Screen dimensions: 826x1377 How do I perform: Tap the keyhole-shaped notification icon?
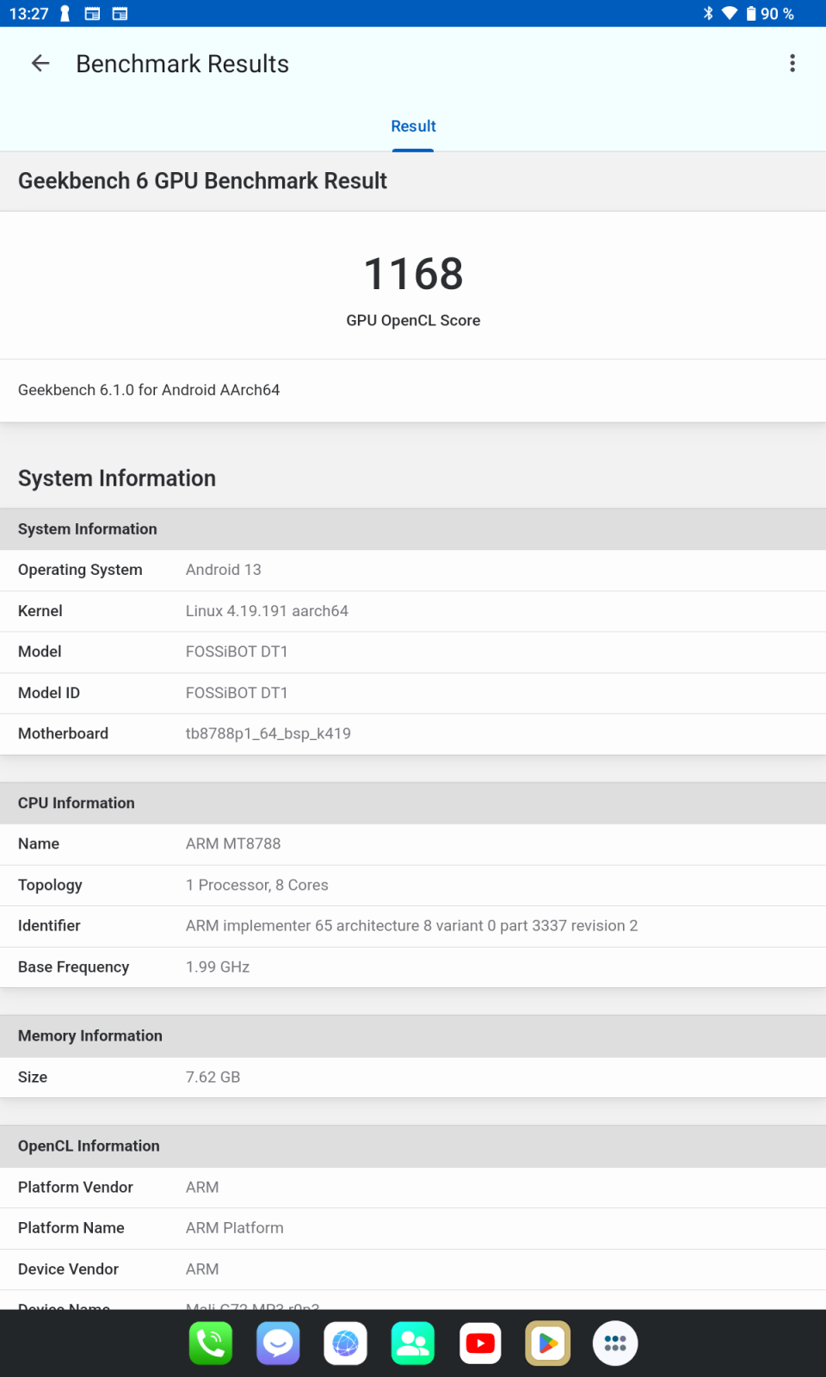[x=65, y=14]
